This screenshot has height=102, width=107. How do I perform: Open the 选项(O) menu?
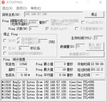pos(21,8)
